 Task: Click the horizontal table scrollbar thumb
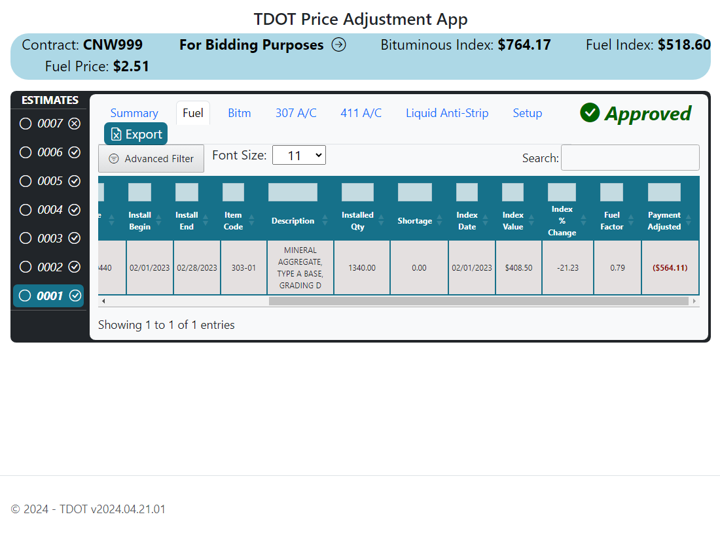[478, 301]
